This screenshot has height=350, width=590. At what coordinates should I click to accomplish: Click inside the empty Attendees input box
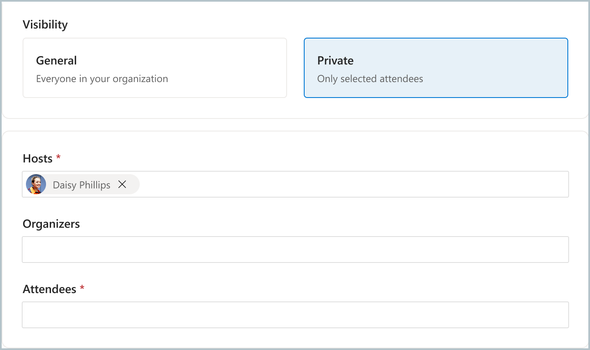[x=295, y=314]
